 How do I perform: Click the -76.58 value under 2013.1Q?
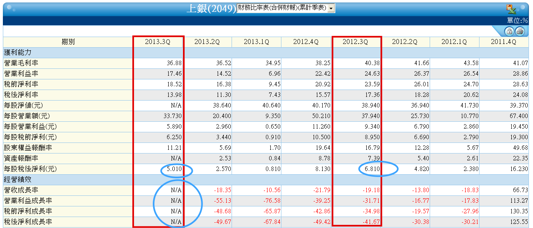pyautogui.click(x=272, y=201)
